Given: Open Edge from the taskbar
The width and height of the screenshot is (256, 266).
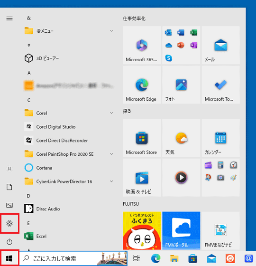Looking at the screenshot, I should (155, 258).
